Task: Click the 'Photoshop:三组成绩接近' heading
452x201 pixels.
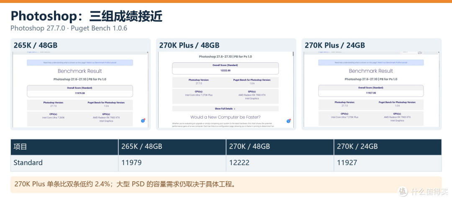Action: (87, 16)
